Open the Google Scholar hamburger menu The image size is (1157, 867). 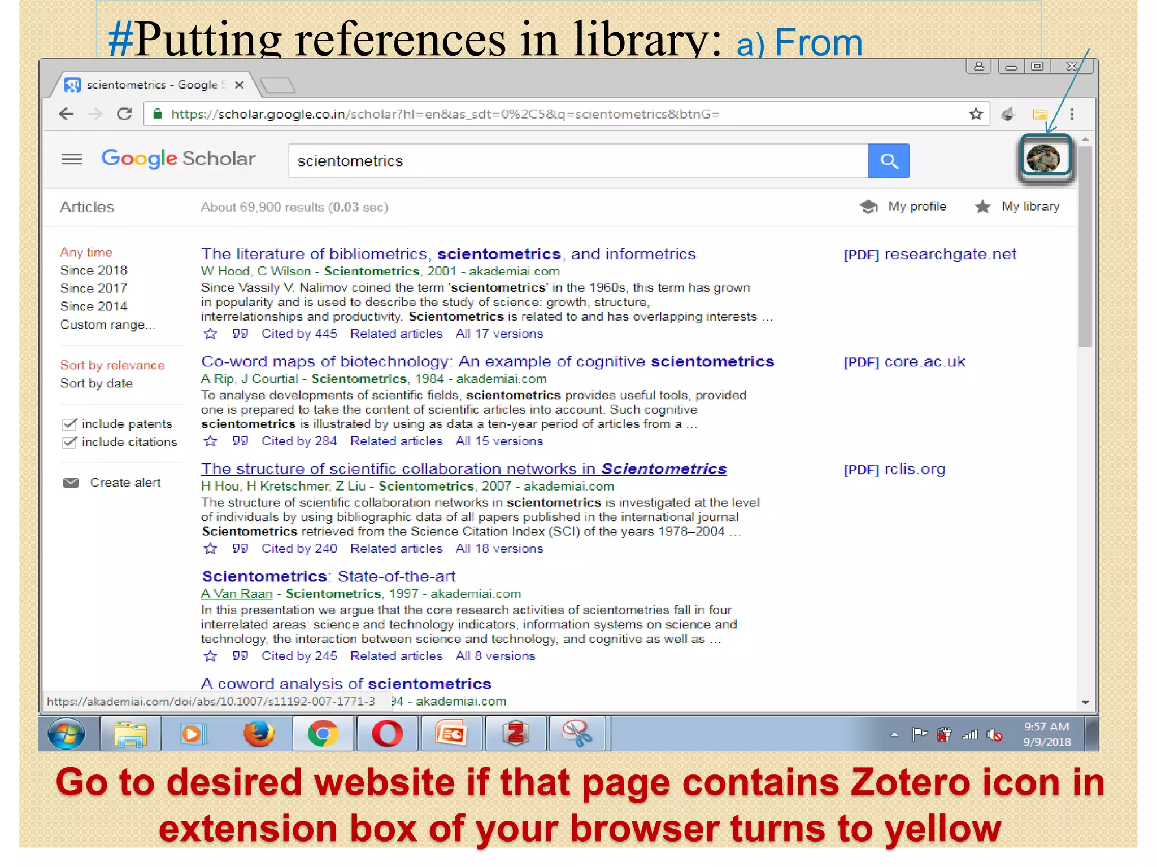click(x=72, y=159)
